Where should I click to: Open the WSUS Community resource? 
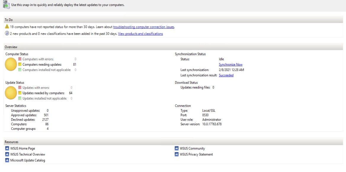coord(193,148)
